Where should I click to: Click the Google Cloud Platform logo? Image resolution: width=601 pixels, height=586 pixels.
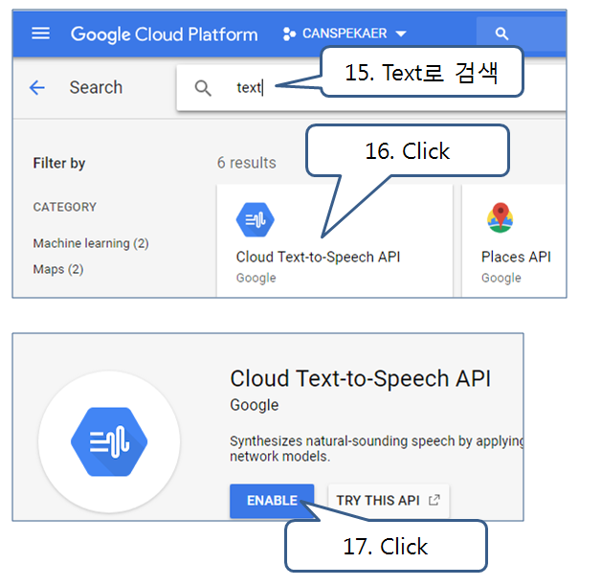(x=164, y=34)
